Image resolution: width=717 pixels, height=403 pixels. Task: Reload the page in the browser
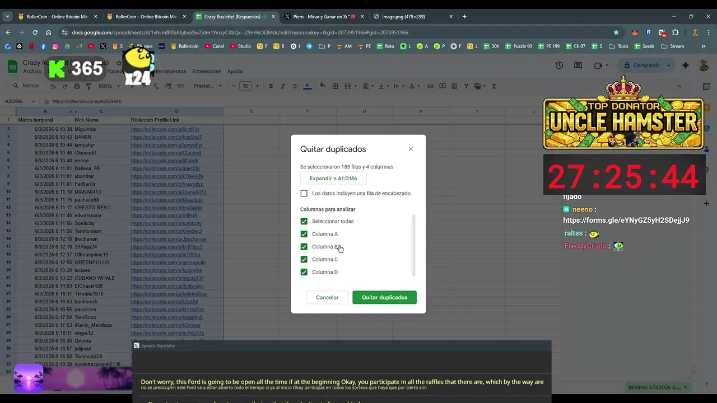click(35, 32)
